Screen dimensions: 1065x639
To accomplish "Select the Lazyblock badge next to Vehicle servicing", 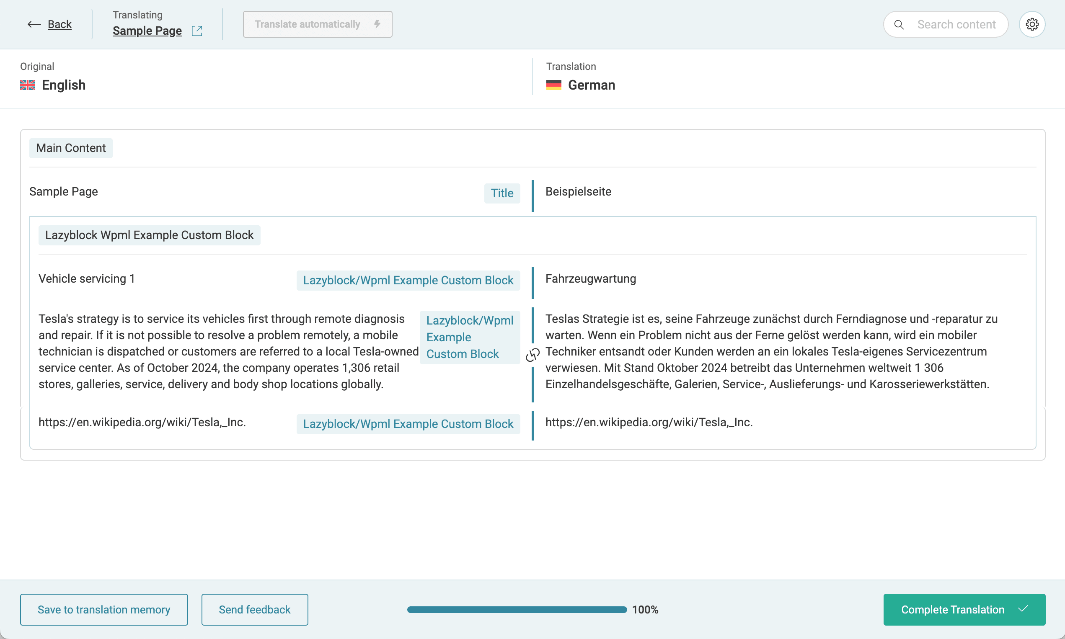I will 408,280.
